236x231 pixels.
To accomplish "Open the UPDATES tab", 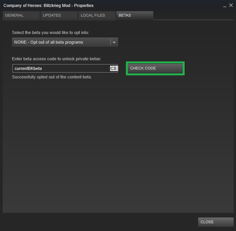I will tap(59, 15).
